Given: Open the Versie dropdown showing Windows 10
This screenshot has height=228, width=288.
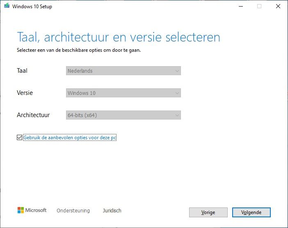Looking at the screenshot, I should [x=123, y=93].
